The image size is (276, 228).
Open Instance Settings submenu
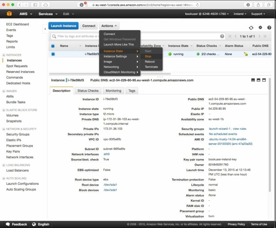119,56
